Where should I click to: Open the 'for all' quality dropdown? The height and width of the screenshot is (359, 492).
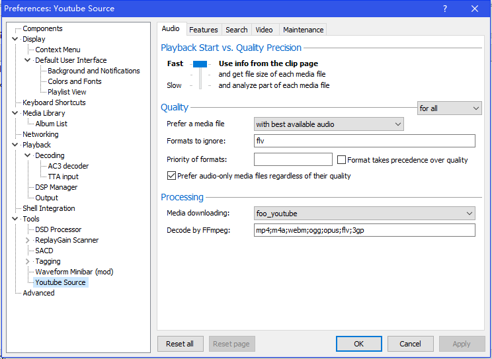coord(449,108)
